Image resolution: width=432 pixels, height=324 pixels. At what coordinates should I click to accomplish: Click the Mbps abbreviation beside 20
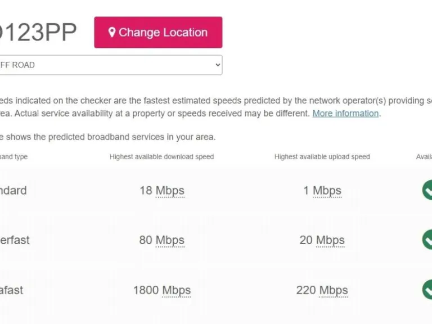point(330,240)
